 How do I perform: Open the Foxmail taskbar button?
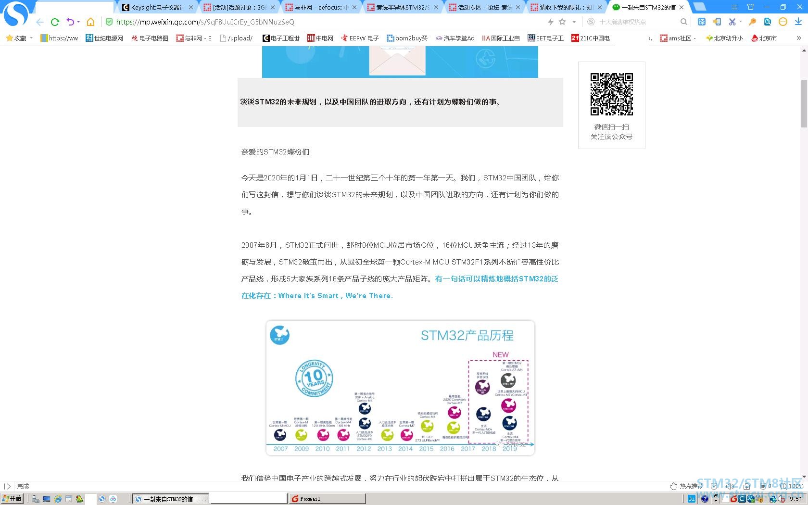[327, 499]
